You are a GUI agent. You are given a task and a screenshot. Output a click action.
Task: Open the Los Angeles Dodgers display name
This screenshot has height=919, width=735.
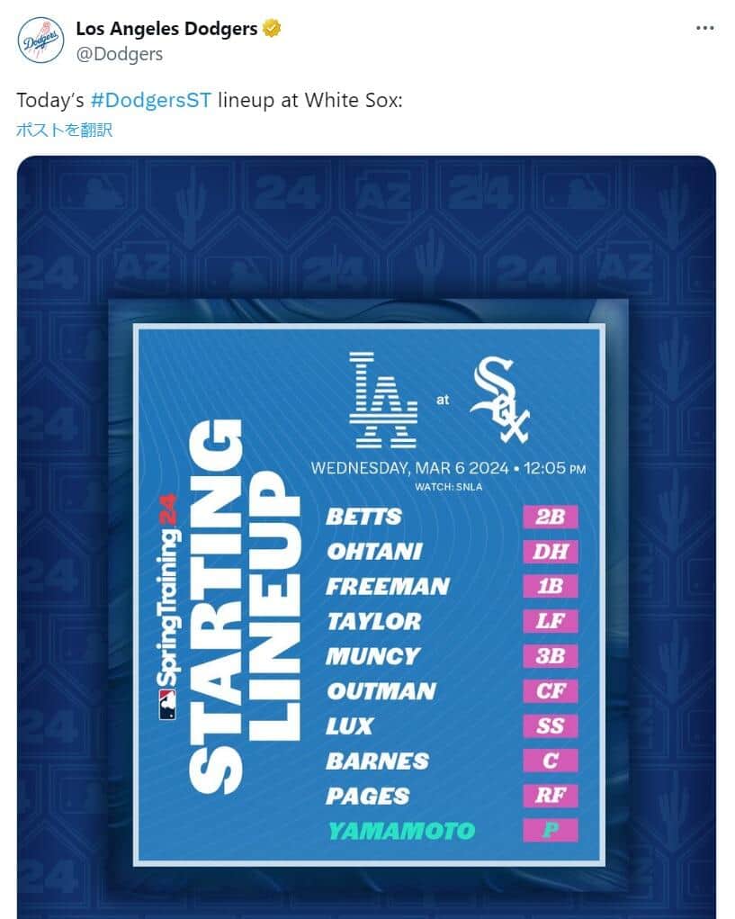pos(166,29)
